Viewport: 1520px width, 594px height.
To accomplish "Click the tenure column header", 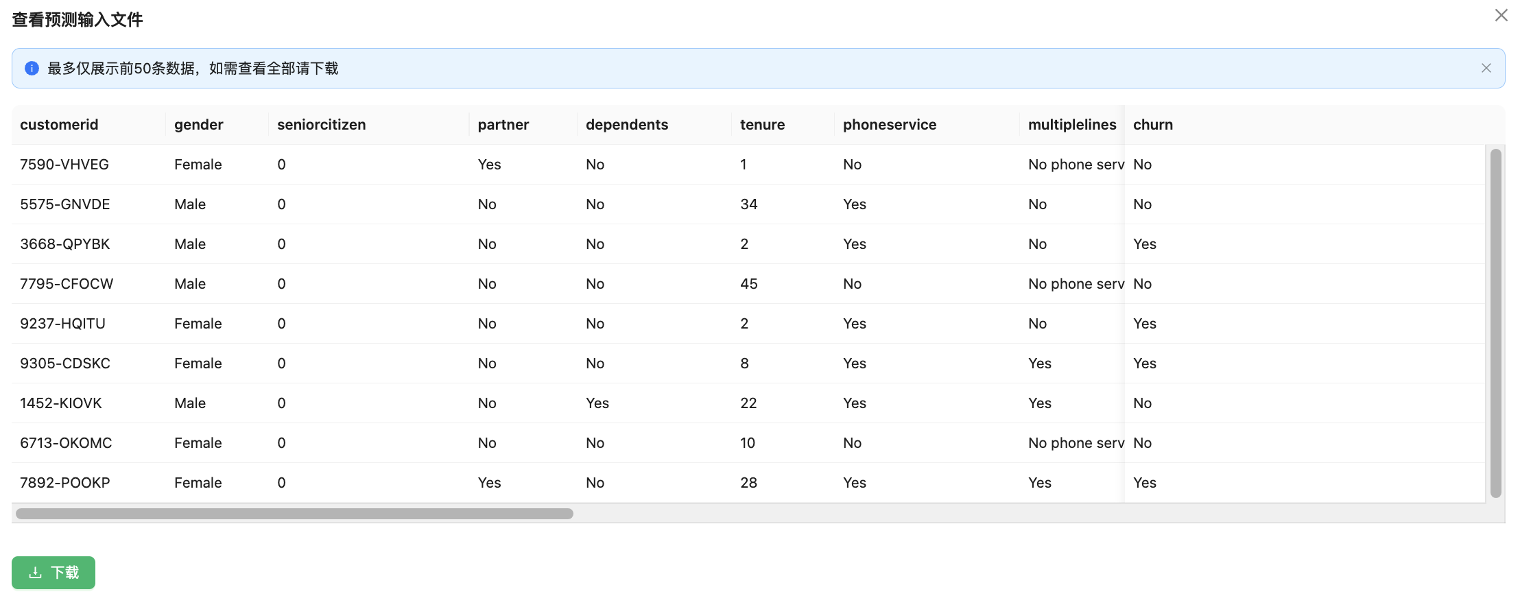I will pos(762,125).
